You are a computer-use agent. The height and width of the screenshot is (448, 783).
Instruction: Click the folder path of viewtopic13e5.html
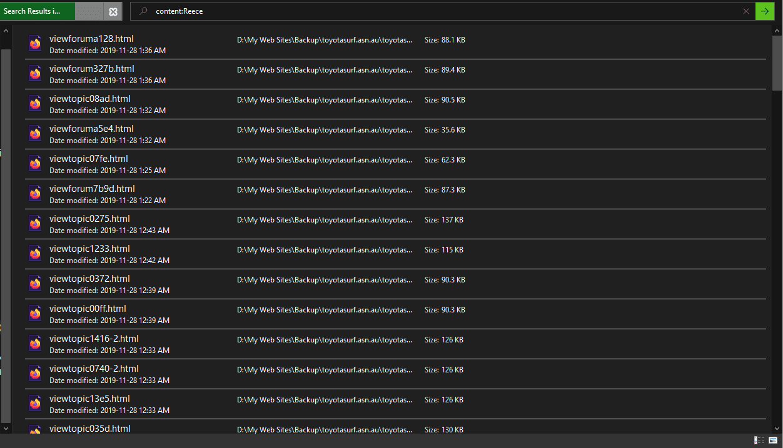point(325,400)
